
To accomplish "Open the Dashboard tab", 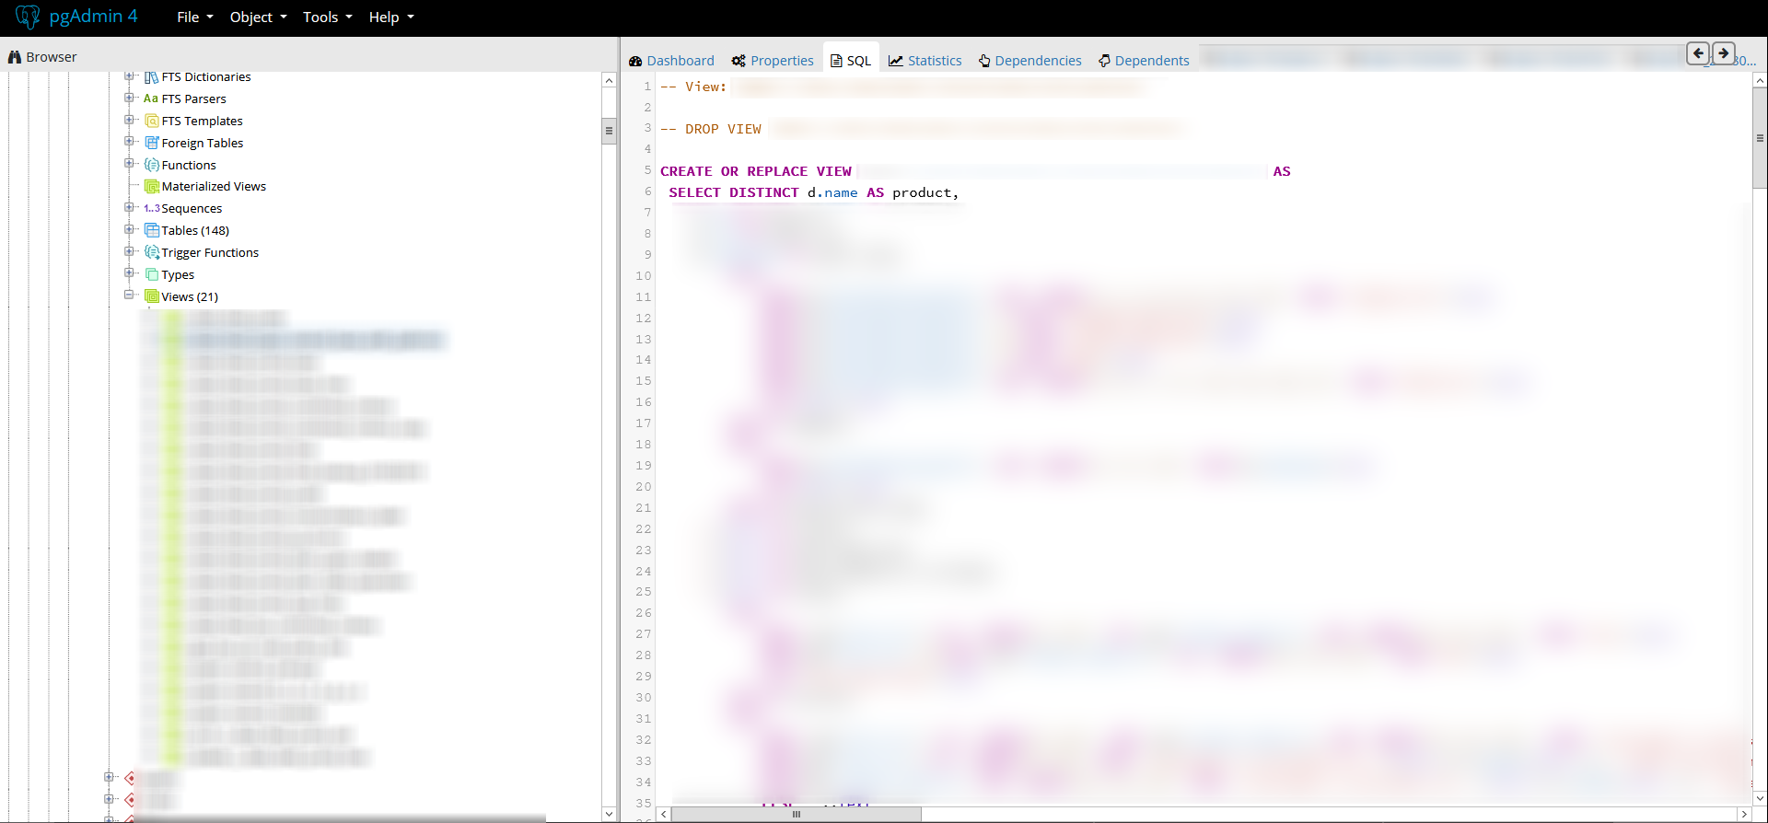I will (671, 61).
